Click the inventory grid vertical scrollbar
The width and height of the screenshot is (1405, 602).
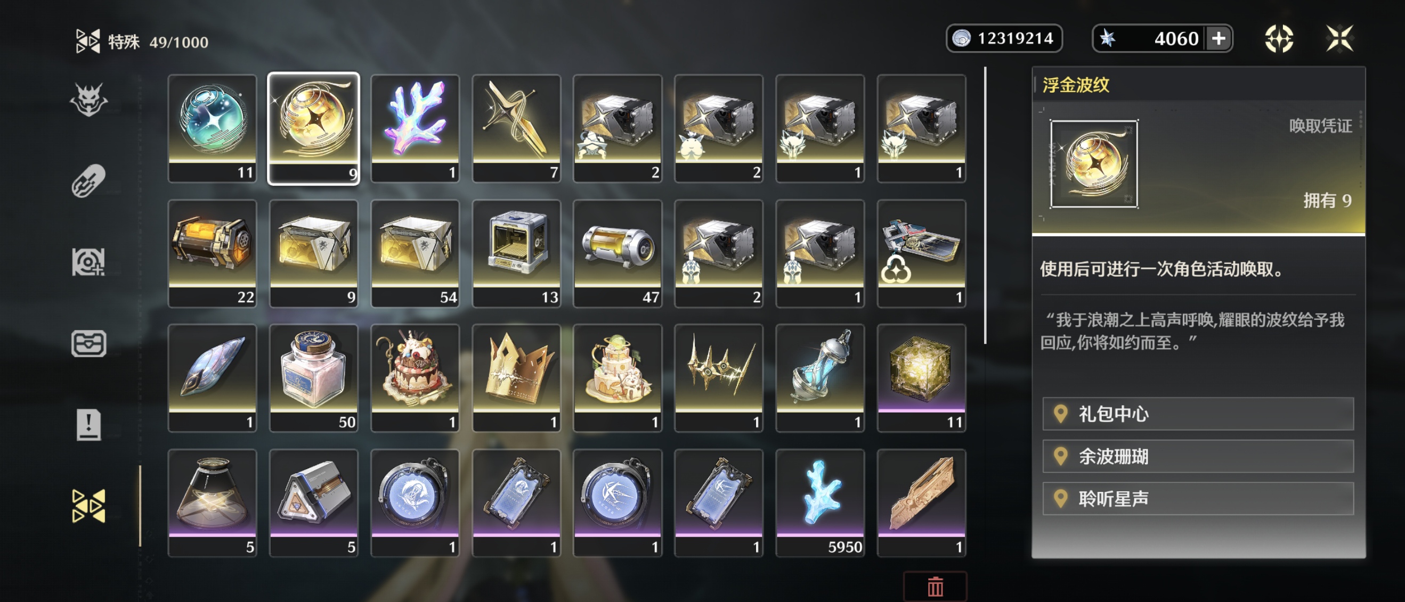pyautogui.click(x=985, y=205)
